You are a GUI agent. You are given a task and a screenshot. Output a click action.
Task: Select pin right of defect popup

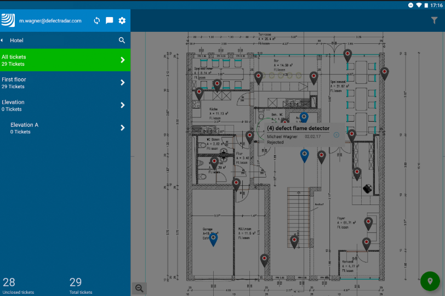pos(352,135)
